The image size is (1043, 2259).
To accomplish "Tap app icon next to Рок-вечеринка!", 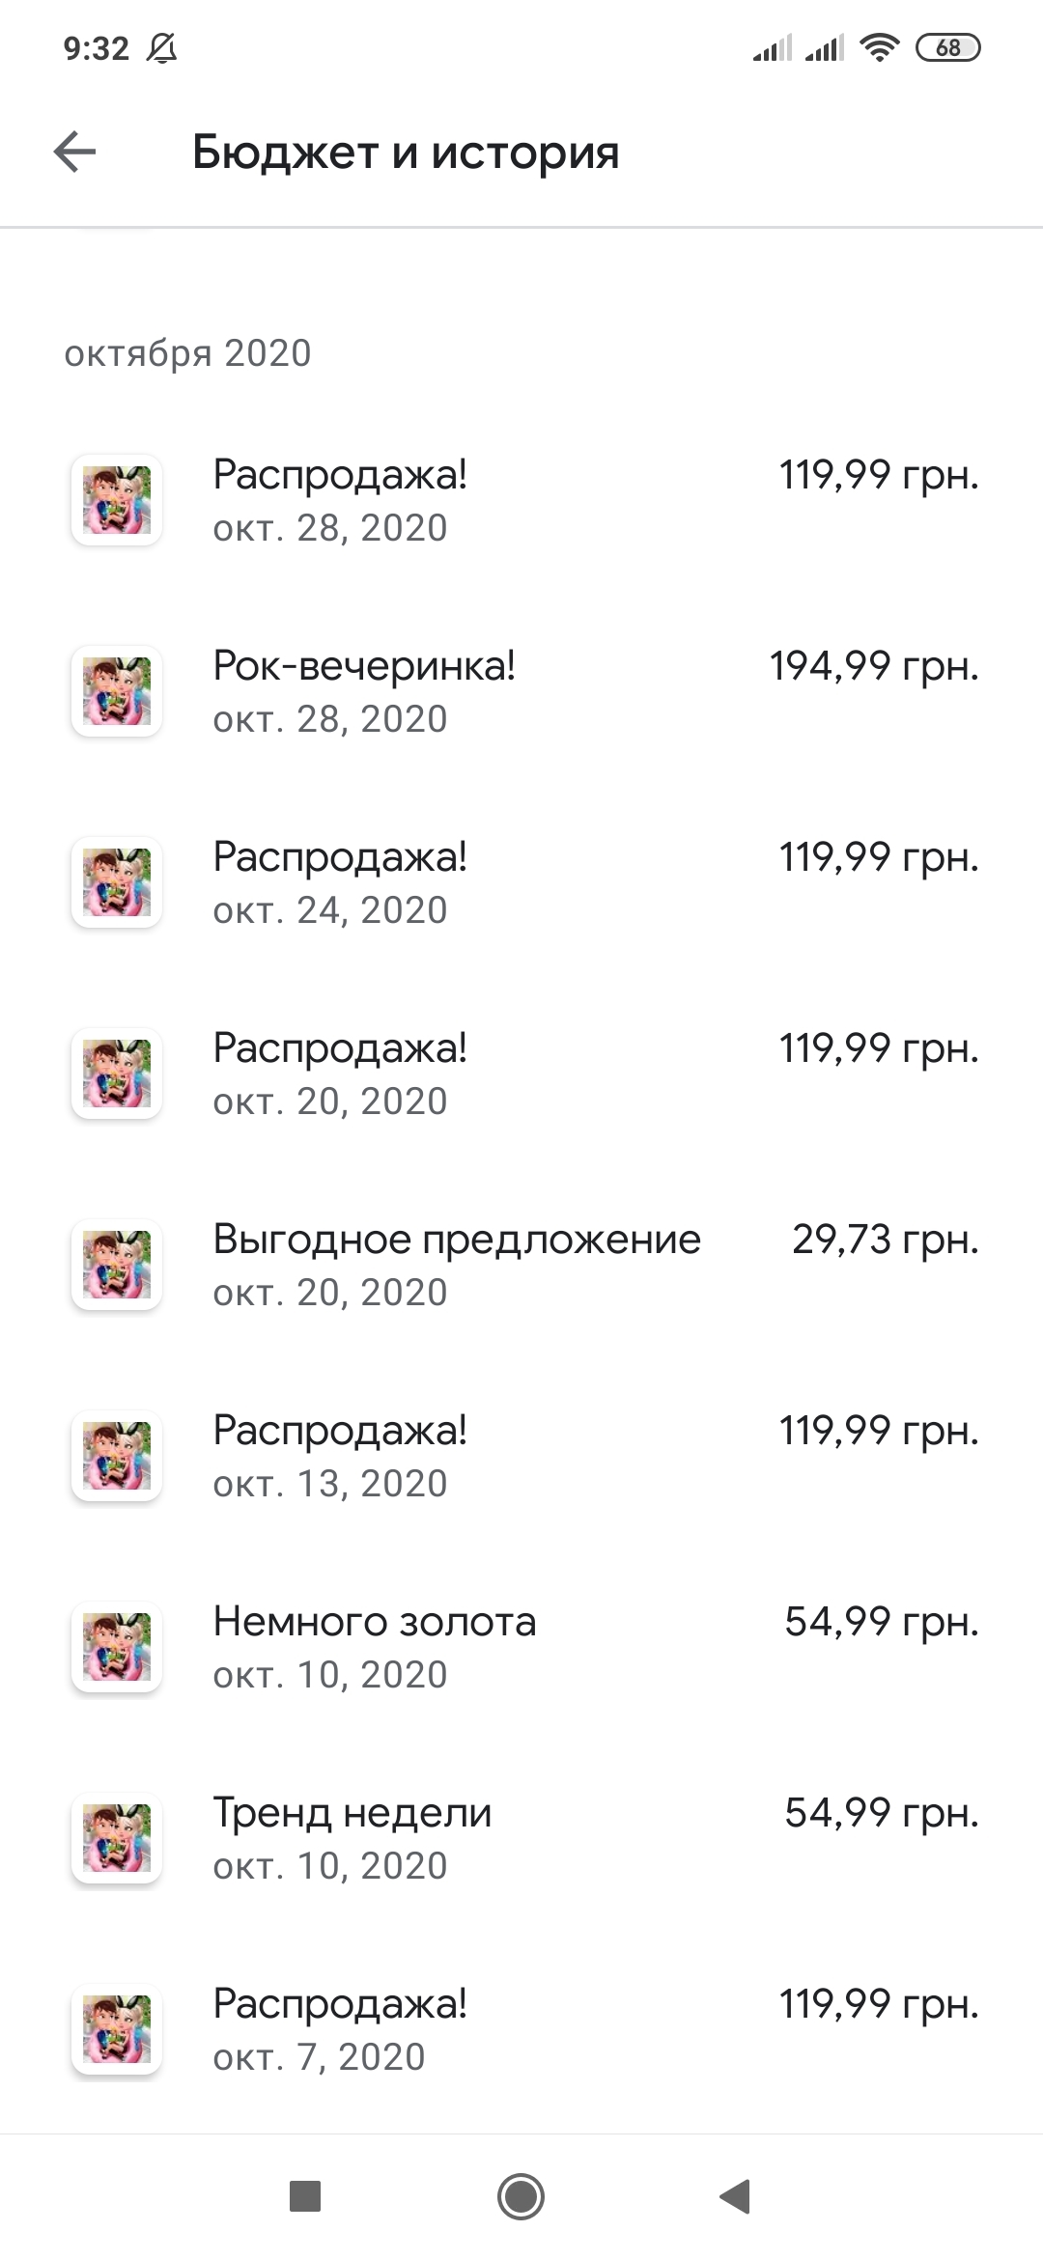I will [117, 691].
